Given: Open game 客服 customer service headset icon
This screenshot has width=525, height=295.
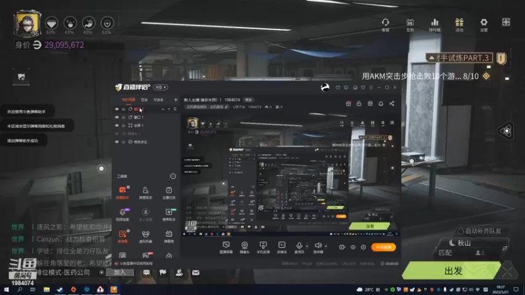Looking at the screenshot, I should point(385,25).
